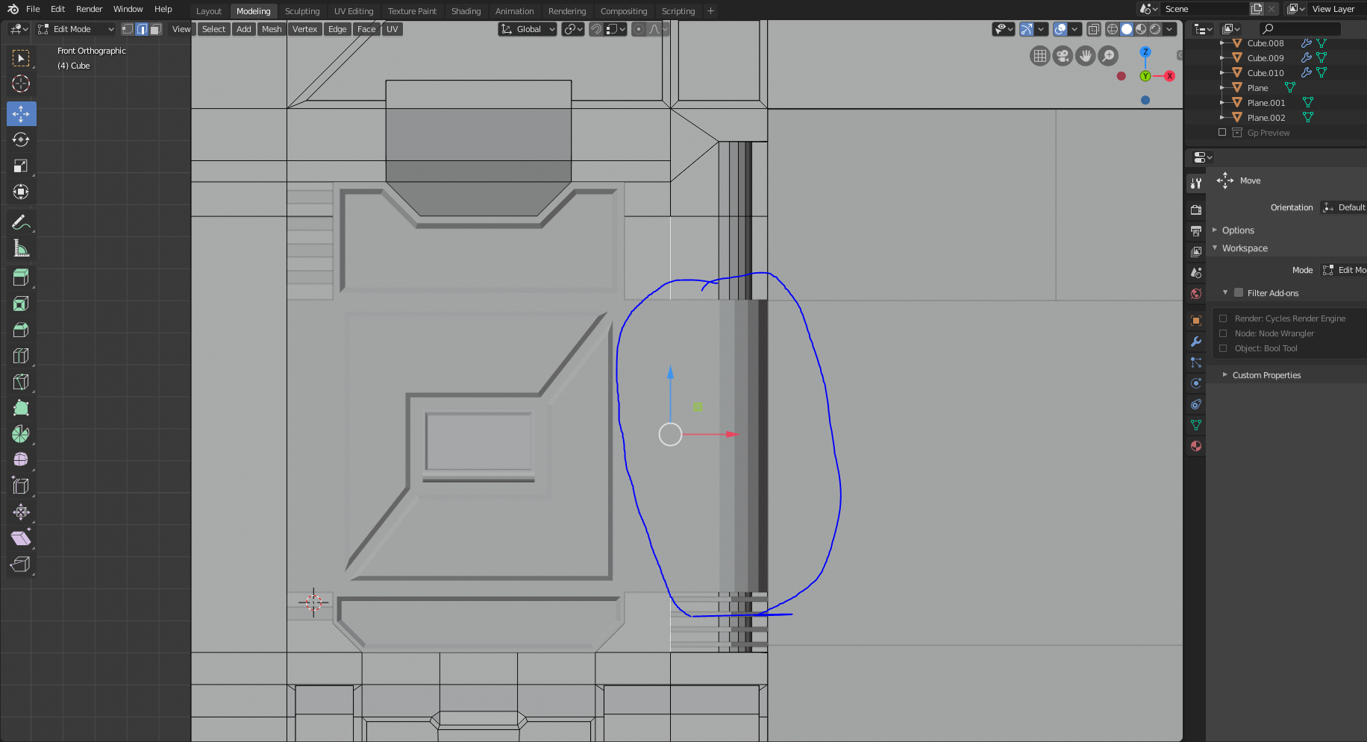This screenshot has height=742, width=1367.
Task: Open viewport shading options dropdown
Action: tap(1170, 29)
